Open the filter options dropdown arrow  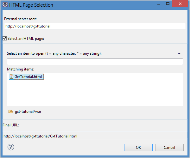179,53
